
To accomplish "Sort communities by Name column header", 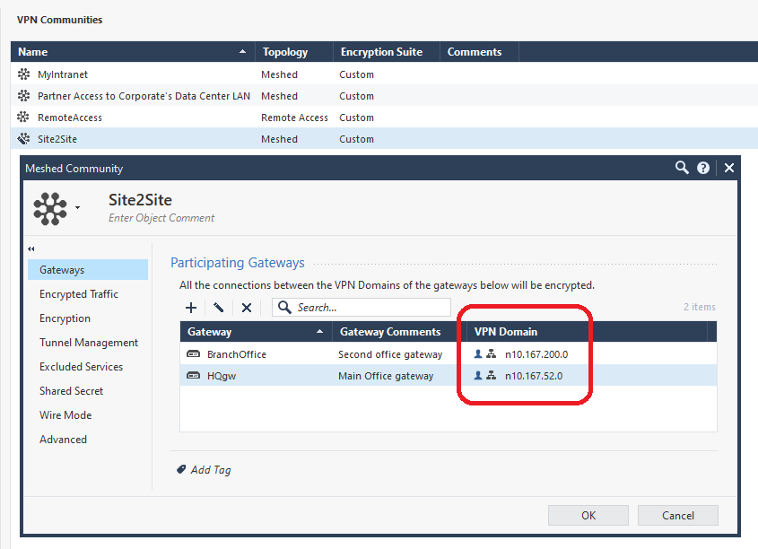I will (133, 52).
